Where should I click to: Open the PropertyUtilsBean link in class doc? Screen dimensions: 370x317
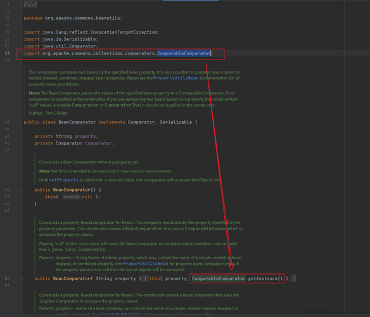pos(175,78)
